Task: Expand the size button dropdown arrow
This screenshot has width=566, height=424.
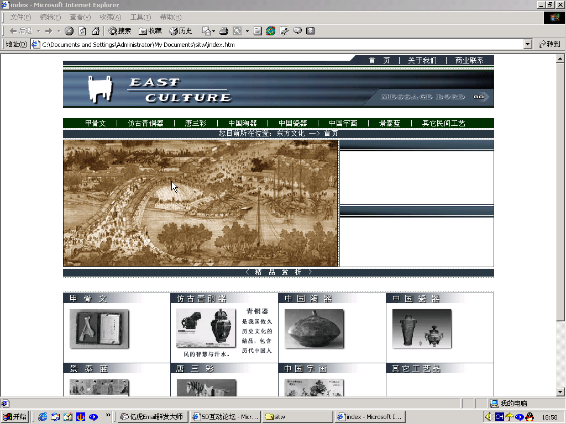Action: 247,31
